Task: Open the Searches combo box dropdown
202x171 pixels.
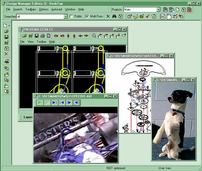Action: [x=66, y=16]
